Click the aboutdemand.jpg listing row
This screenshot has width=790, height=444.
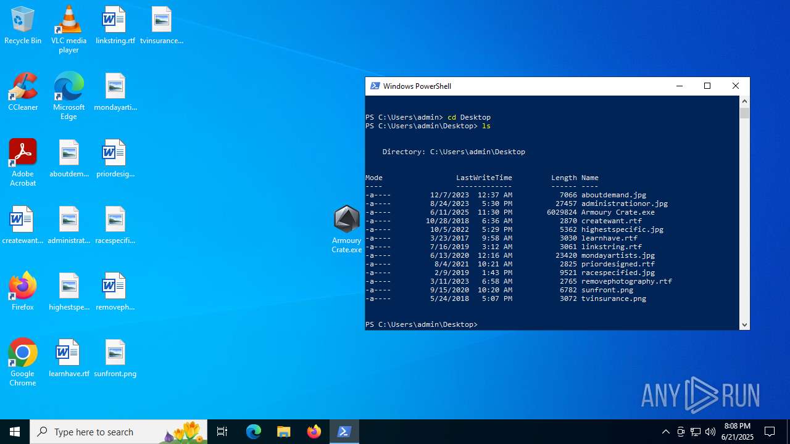(505, 195)
